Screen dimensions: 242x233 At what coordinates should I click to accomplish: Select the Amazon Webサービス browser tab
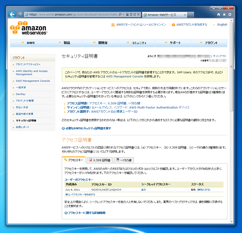pyautogui.click(x=164, y=15)
